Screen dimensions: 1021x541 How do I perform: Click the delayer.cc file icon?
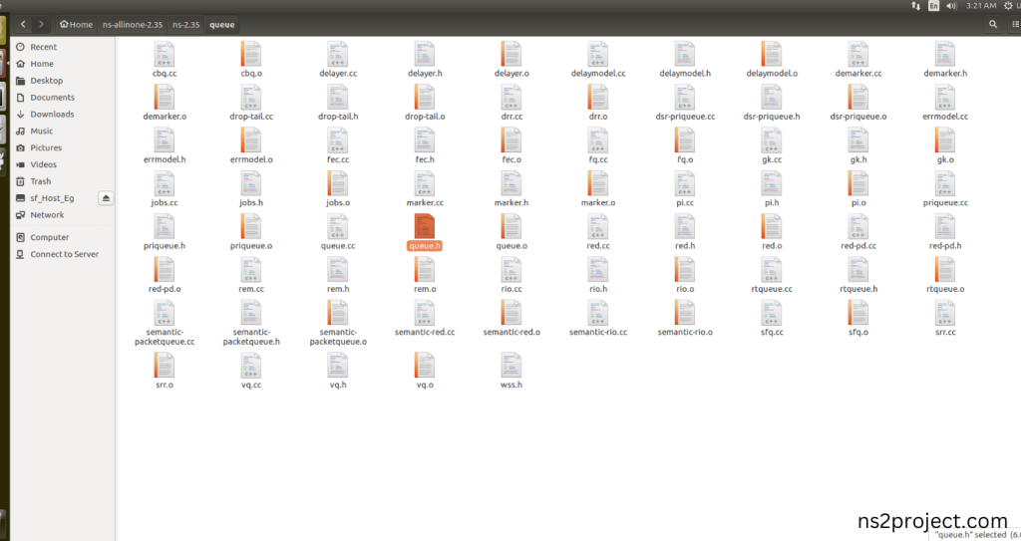(337, 54)
